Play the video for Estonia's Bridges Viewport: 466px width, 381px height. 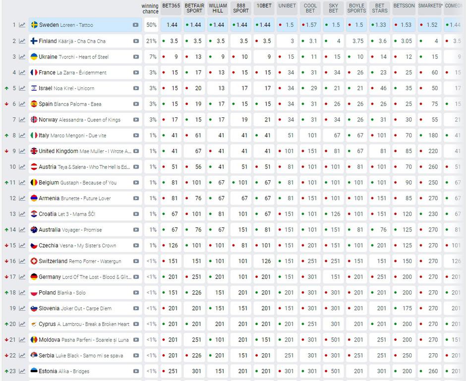(x=136, y=372)
